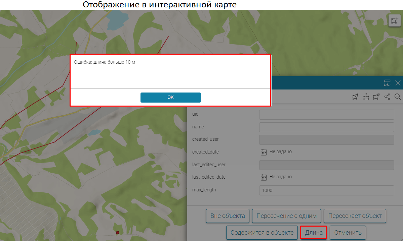403x241 pixels.
Task: Open the last_edited_date calendar picker
Action: [264, 177]
